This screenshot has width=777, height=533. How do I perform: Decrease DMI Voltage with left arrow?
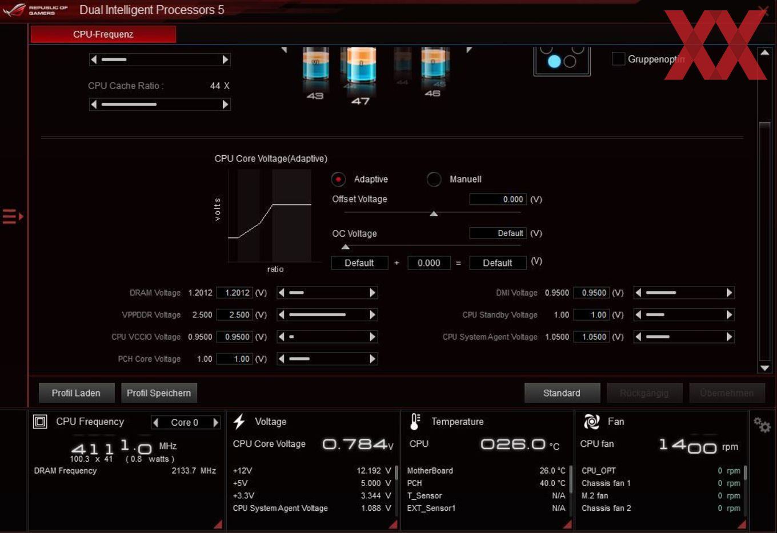(638, 293)
